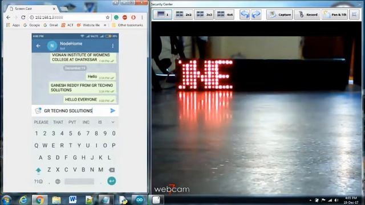Click the next camera arrow icon
365x205 pixels.
(256, 14)
